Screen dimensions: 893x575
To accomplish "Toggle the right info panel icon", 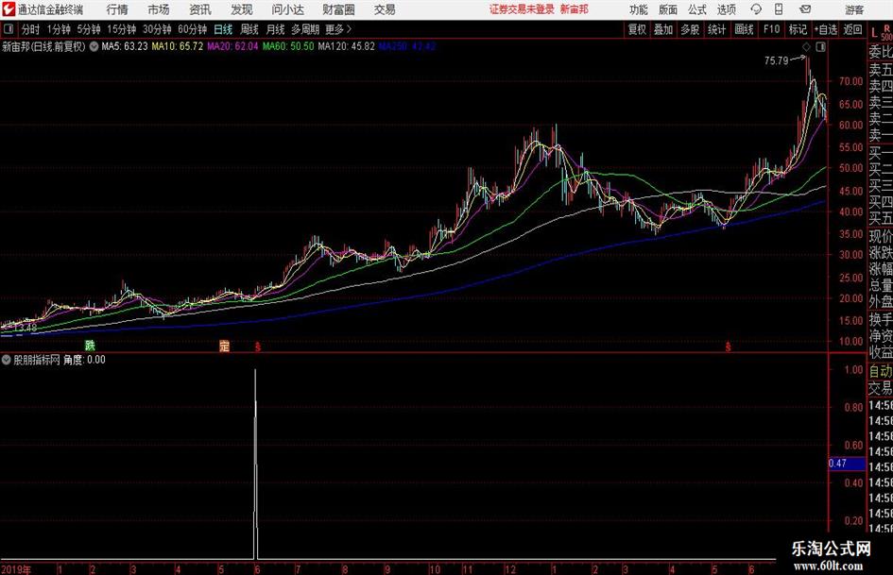I will pyautogui.click(x=820, y=47).
